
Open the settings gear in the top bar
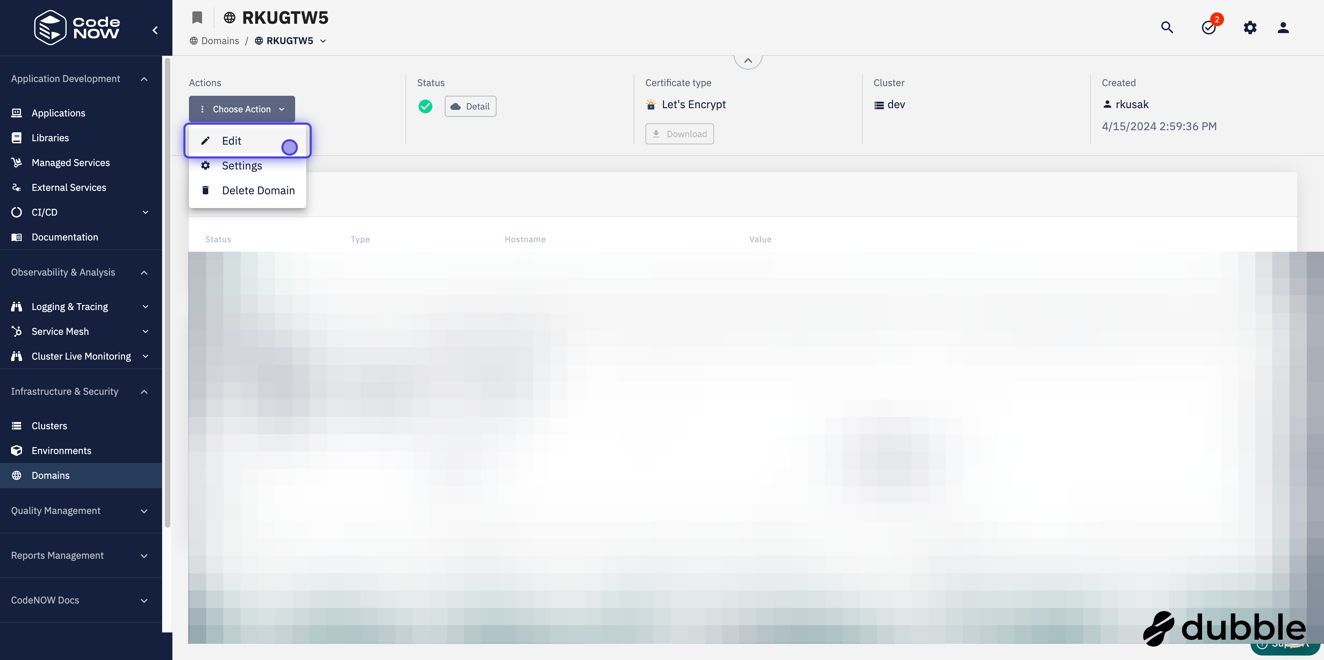[x=1251, y=28]
